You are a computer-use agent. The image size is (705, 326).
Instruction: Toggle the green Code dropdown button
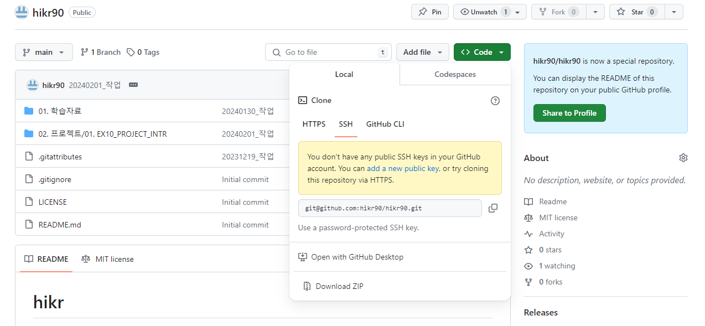coord(482,52)
